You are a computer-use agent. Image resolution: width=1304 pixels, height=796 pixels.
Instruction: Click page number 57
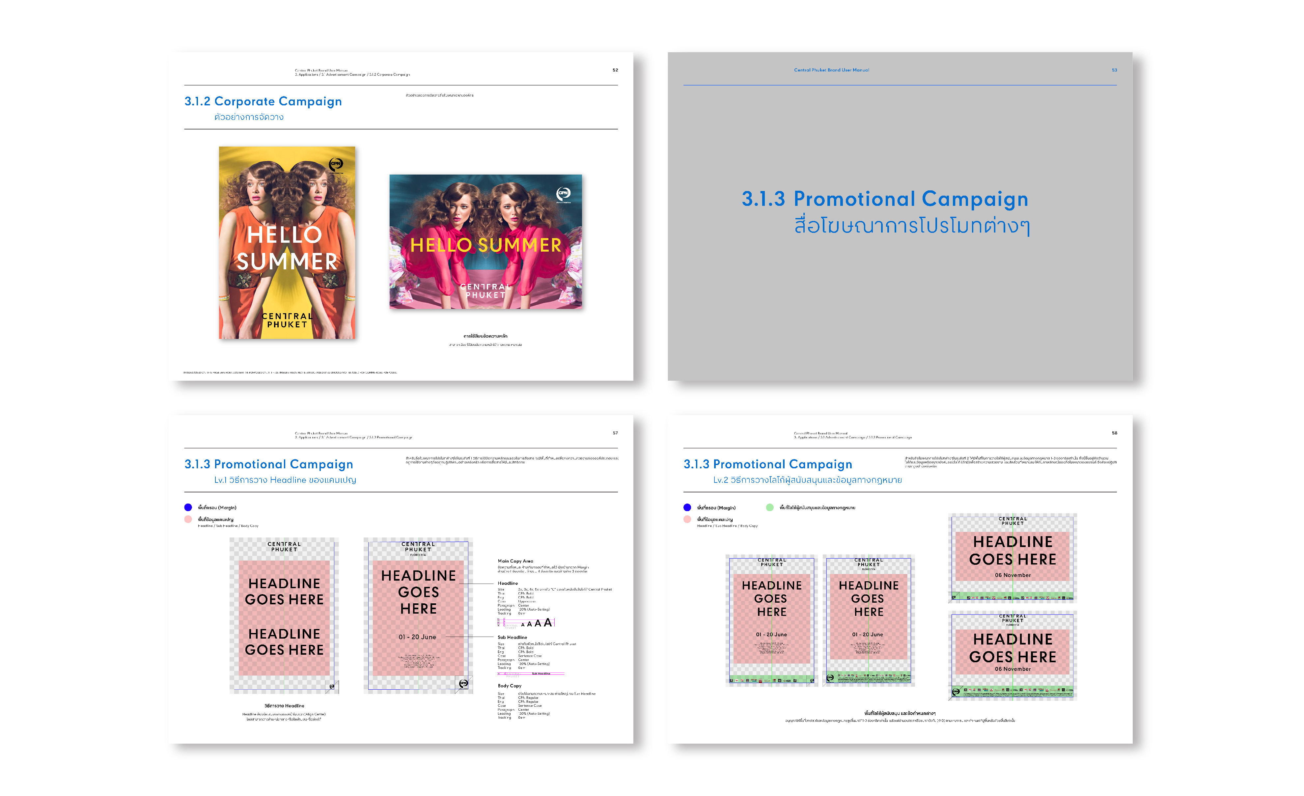tap(615, 433)
